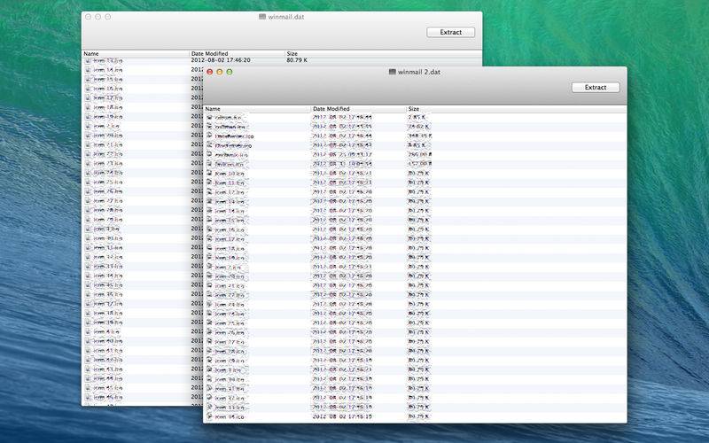The height and width of the screenshot is (443, 709).
Task: Click date 2012-08-02 17:46:20 in back window
Action: [x=221, y=60]
